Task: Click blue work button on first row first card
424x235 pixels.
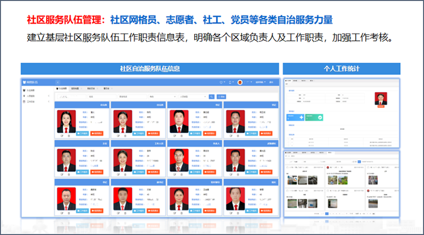Action: (83, 134)
